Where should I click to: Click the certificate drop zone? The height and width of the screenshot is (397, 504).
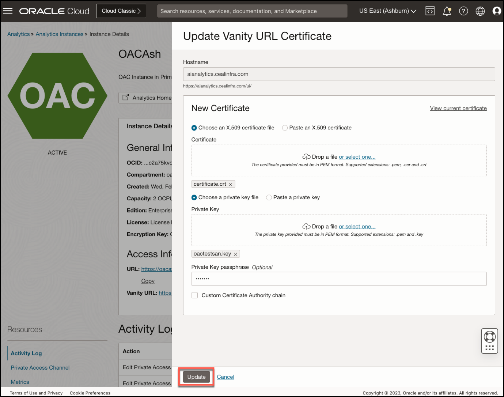tap(339, 160)
